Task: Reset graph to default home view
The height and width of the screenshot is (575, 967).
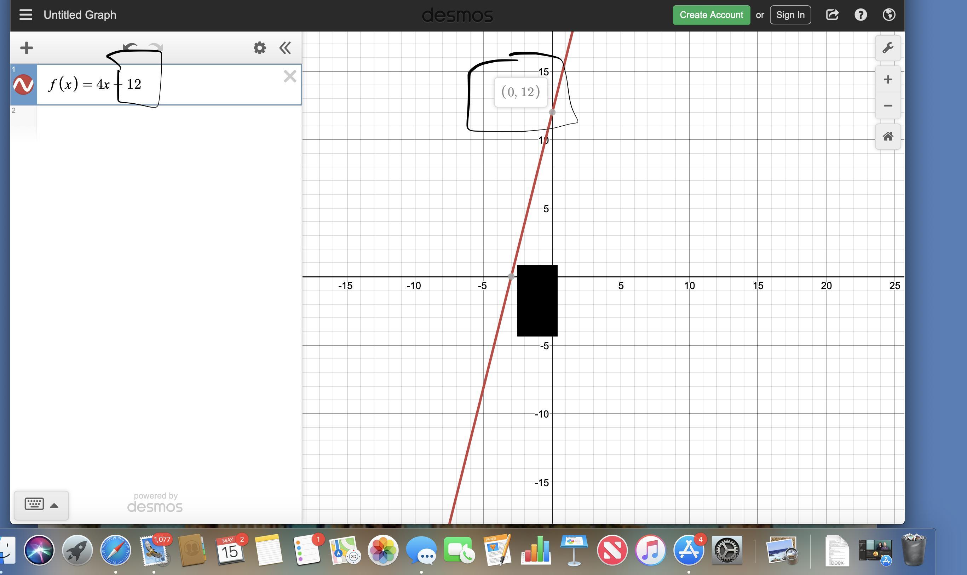Action: pyautogui.click(x=888, y=136)
